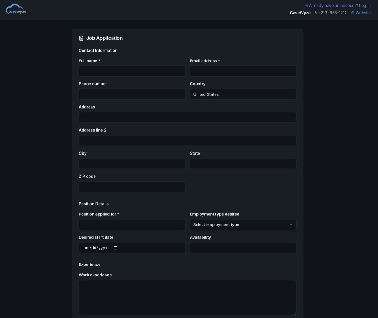Focus the Phone number field
Viewport: 378px width, 318px height.
point(132,94)
